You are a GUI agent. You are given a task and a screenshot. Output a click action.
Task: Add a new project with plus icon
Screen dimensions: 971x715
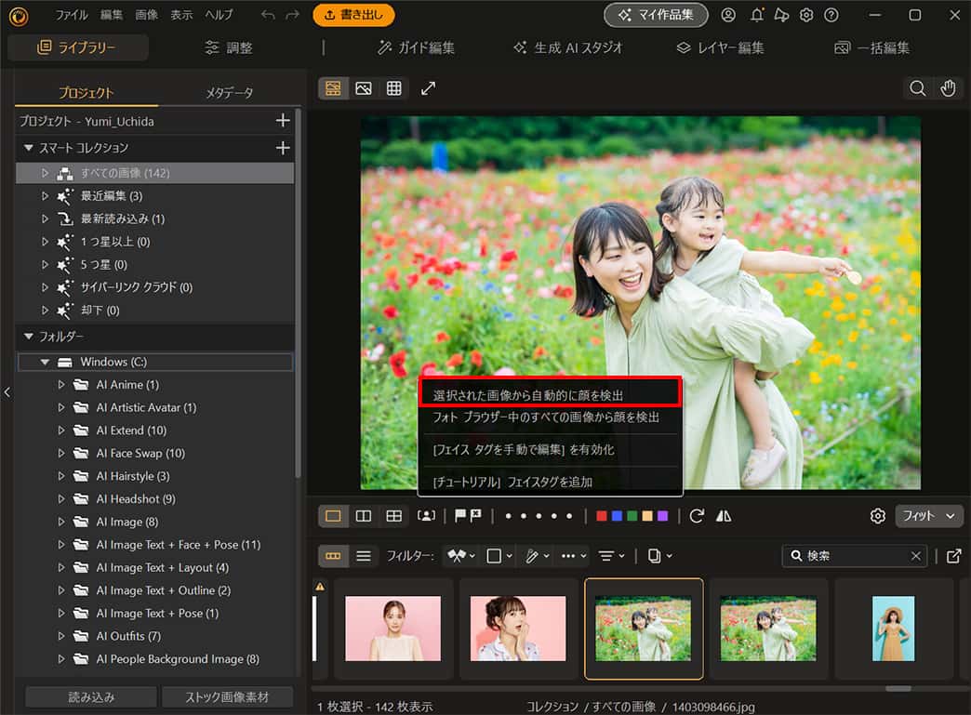click(x=283, y=121)
